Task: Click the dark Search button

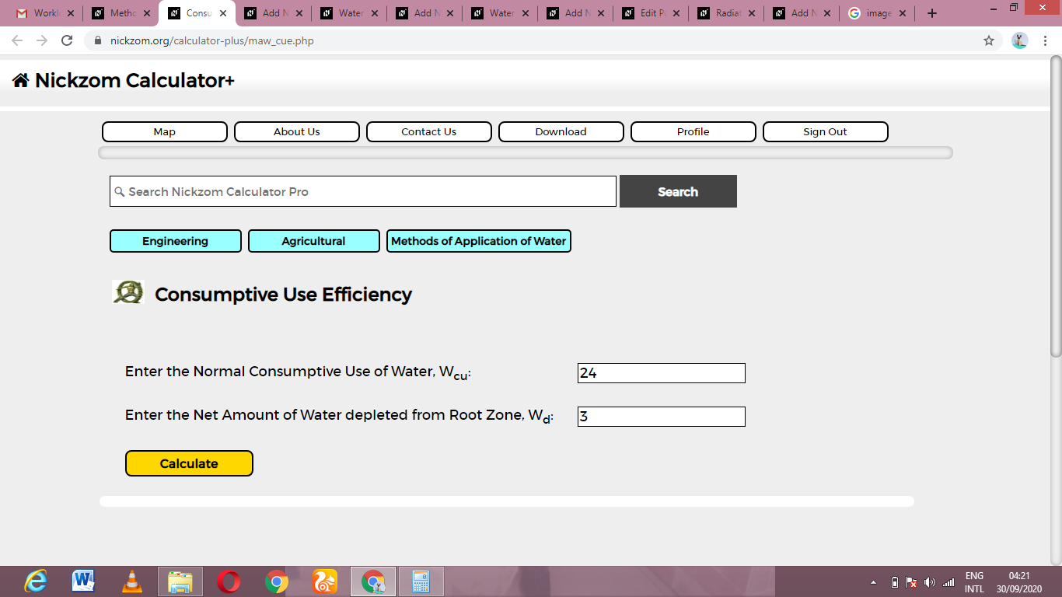Action: (678, 191)
